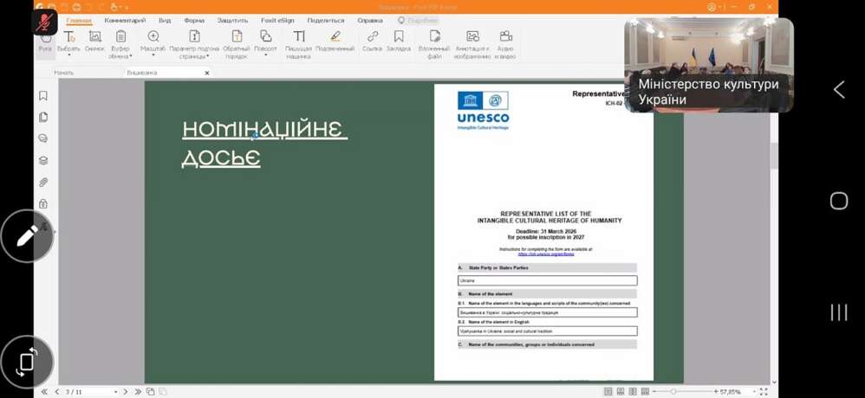The height and width of the screenshot is (398, 865).
Task: Go to the previous page
Action: coord(56,391)
